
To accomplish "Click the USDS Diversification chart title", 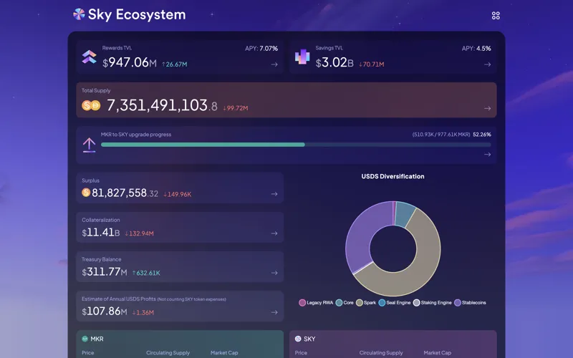I will pos(393,176).
